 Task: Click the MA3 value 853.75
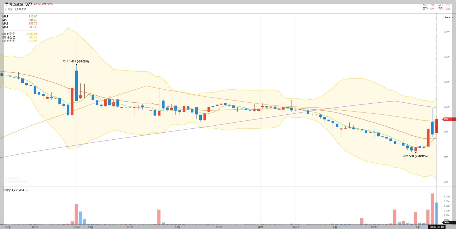pyautogui.click(x=33, y=24)
